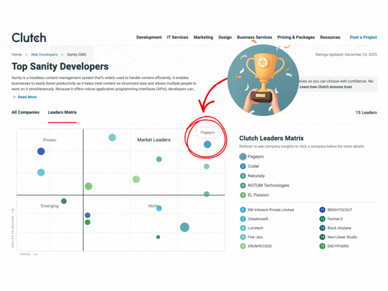Click the Post a Project button
The height and width of the screenshot is (291, 388).
pos(363,37)
